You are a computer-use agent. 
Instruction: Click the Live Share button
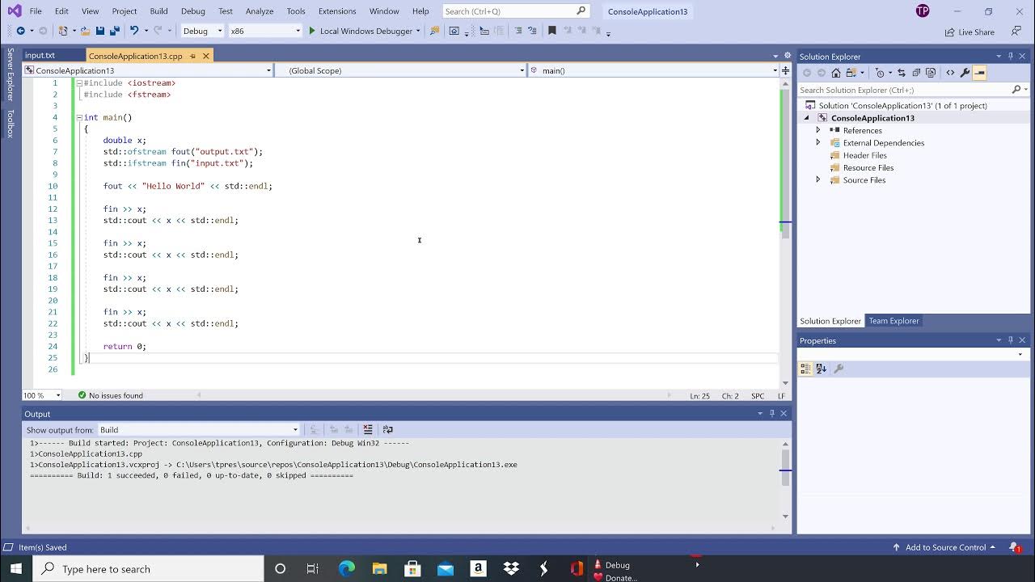pyautogui.click(x=970, y=32)
